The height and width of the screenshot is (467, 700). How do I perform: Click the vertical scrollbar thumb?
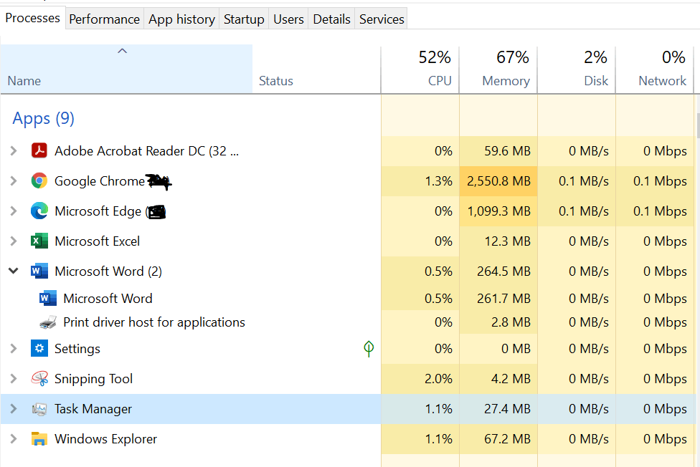(698, 126)
